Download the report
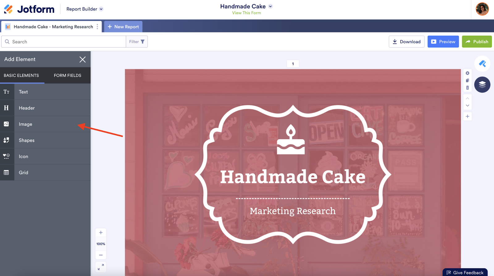The width and height of the screenshot is (494, 276). (406, 42)
